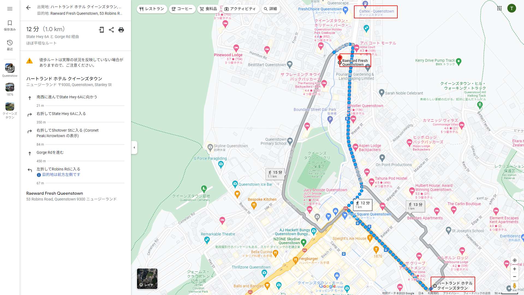Open Kerry Drive Pump Track marker

pos(459,62)
